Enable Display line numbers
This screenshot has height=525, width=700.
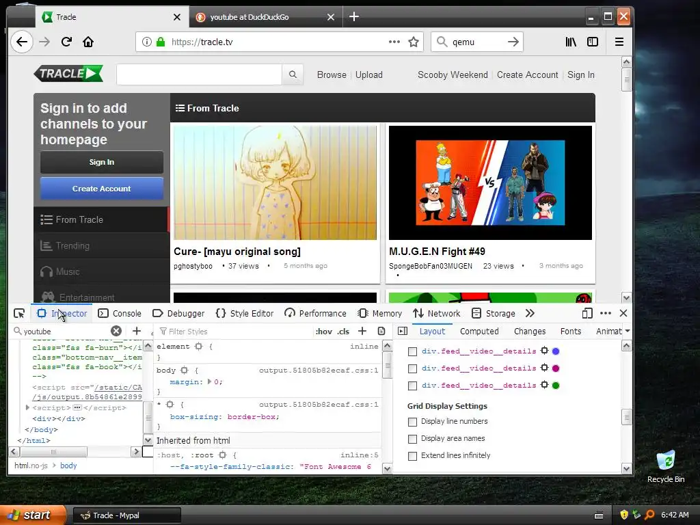click(x=412, y=422)
